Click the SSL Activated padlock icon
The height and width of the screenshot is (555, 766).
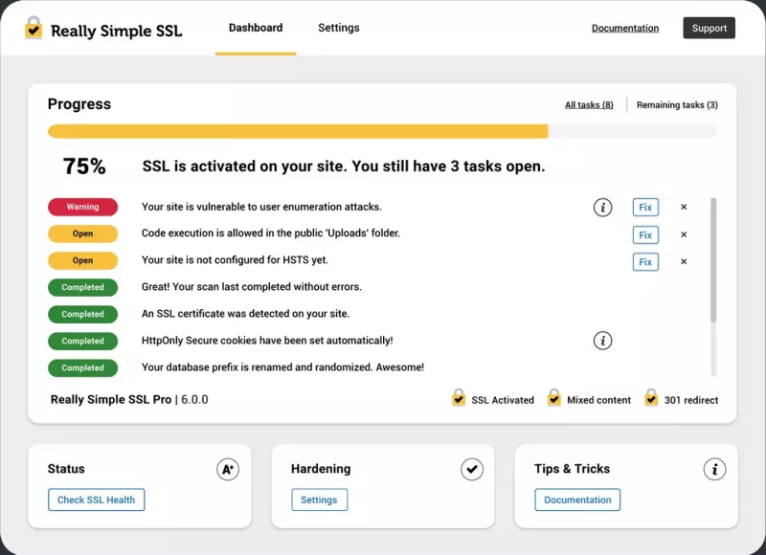click(x=459, y=397)
